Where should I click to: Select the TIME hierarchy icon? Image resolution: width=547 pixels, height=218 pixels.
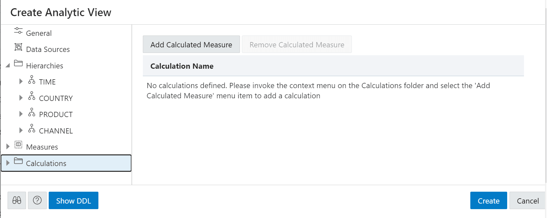32,79
